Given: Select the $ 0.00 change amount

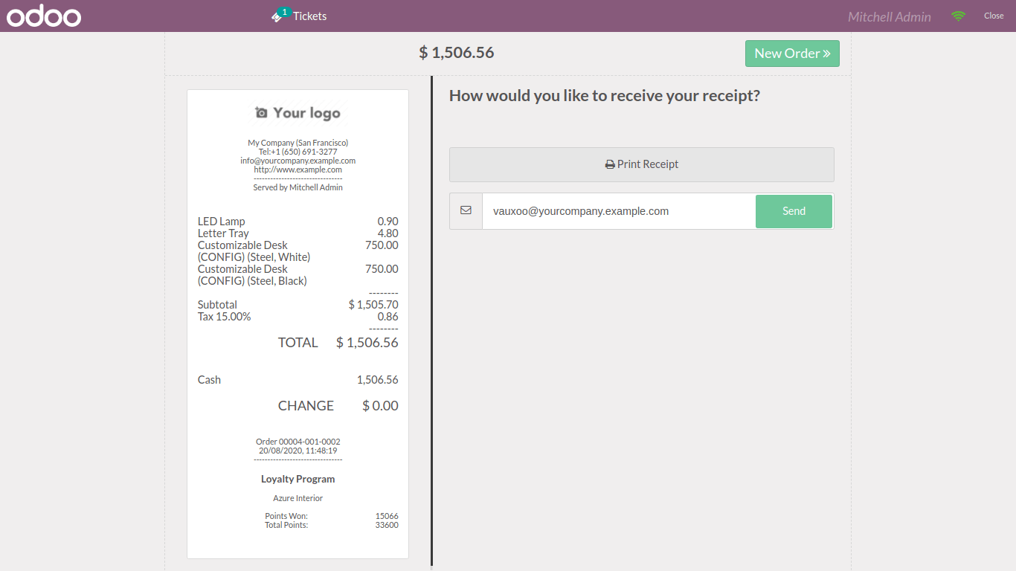Looking at the screenshot, I should click(x=380, y=406).
